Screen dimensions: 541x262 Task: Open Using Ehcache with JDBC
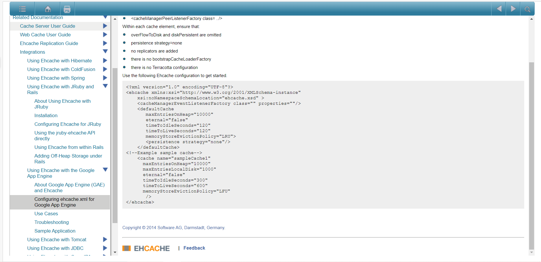click(55, 248)
